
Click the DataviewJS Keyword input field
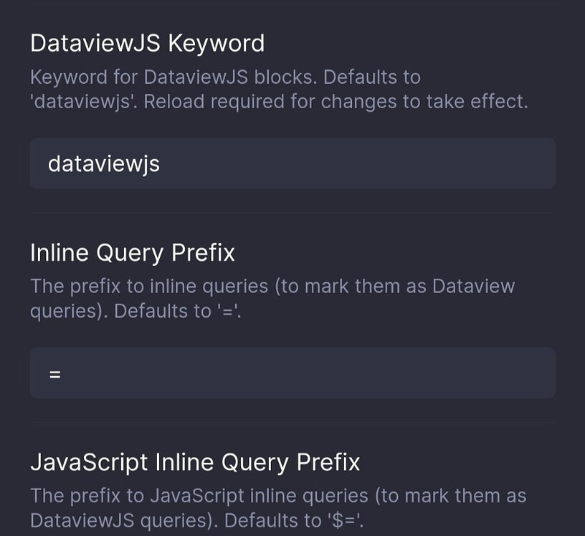[292, 163]
